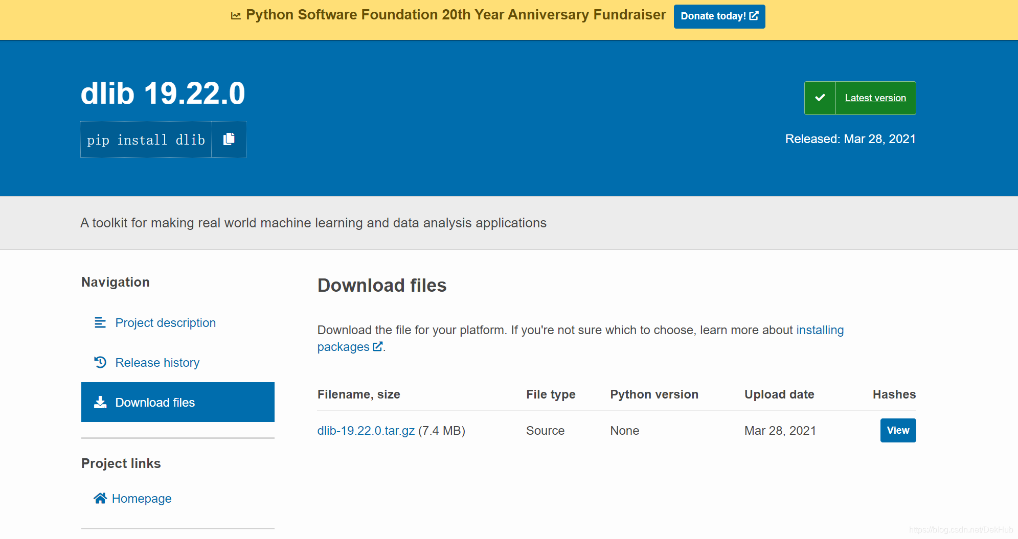Image resolution: width=1018 pixels, height=539 pixels.
Task: Download dlib-19.22.0.tar.gz file link
Action: pyautogui.click(x=366, y=431)
